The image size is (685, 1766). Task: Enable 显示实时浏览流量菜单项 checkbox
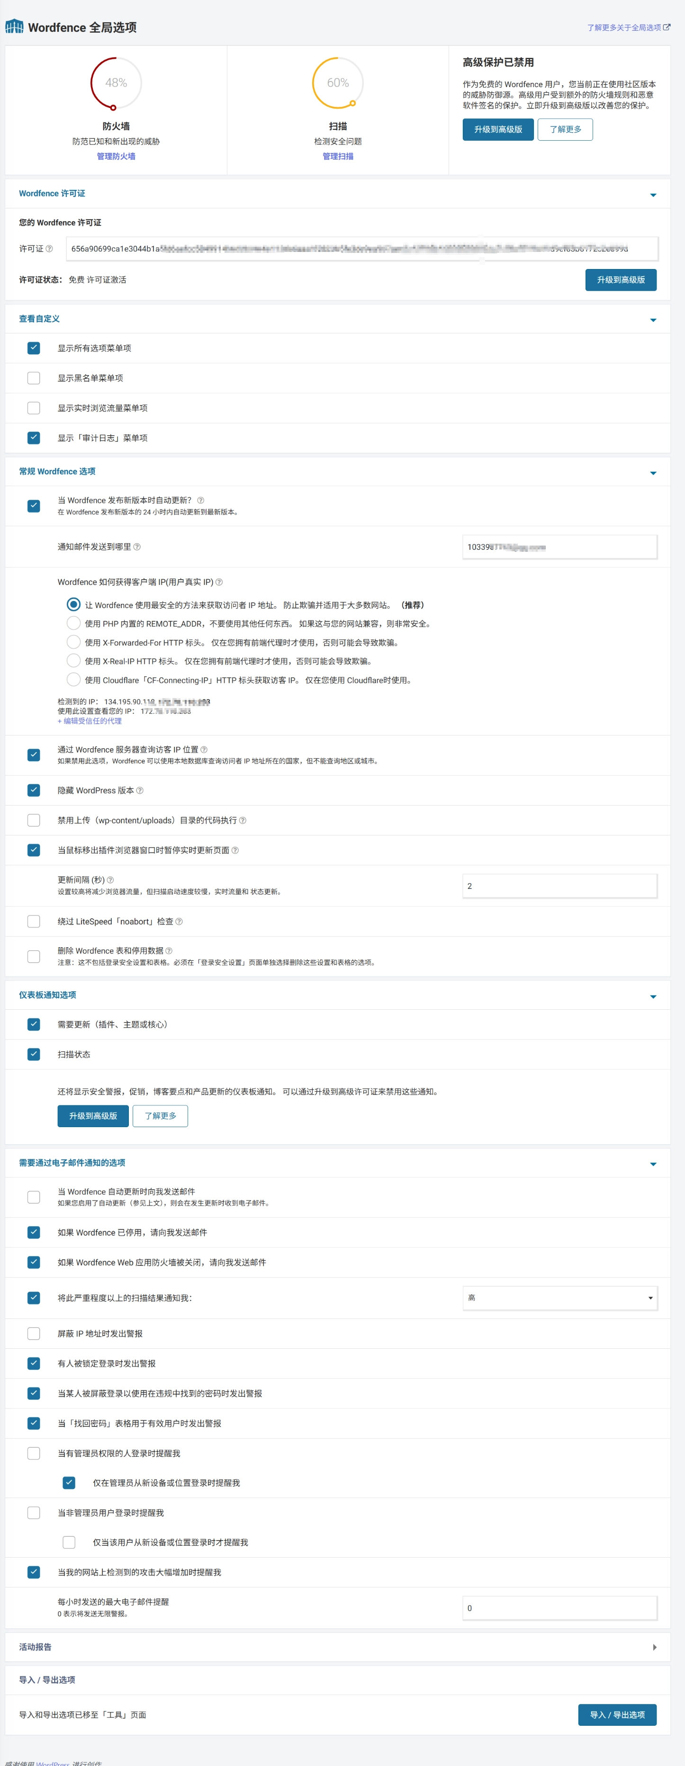(x=34, y=409)
